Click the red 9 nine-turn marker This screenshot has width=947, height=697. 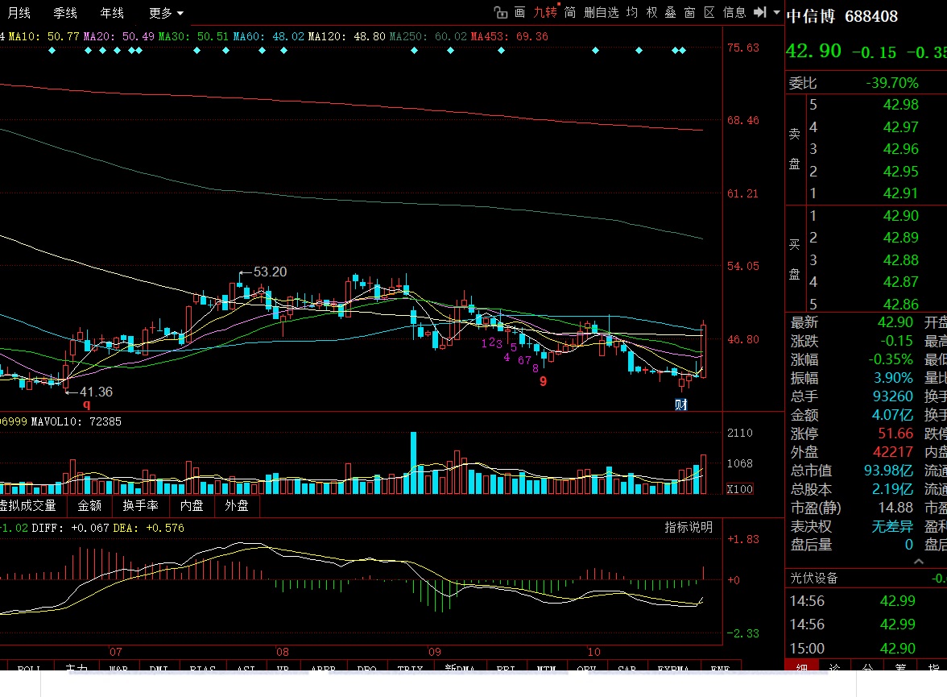[543, 381]
